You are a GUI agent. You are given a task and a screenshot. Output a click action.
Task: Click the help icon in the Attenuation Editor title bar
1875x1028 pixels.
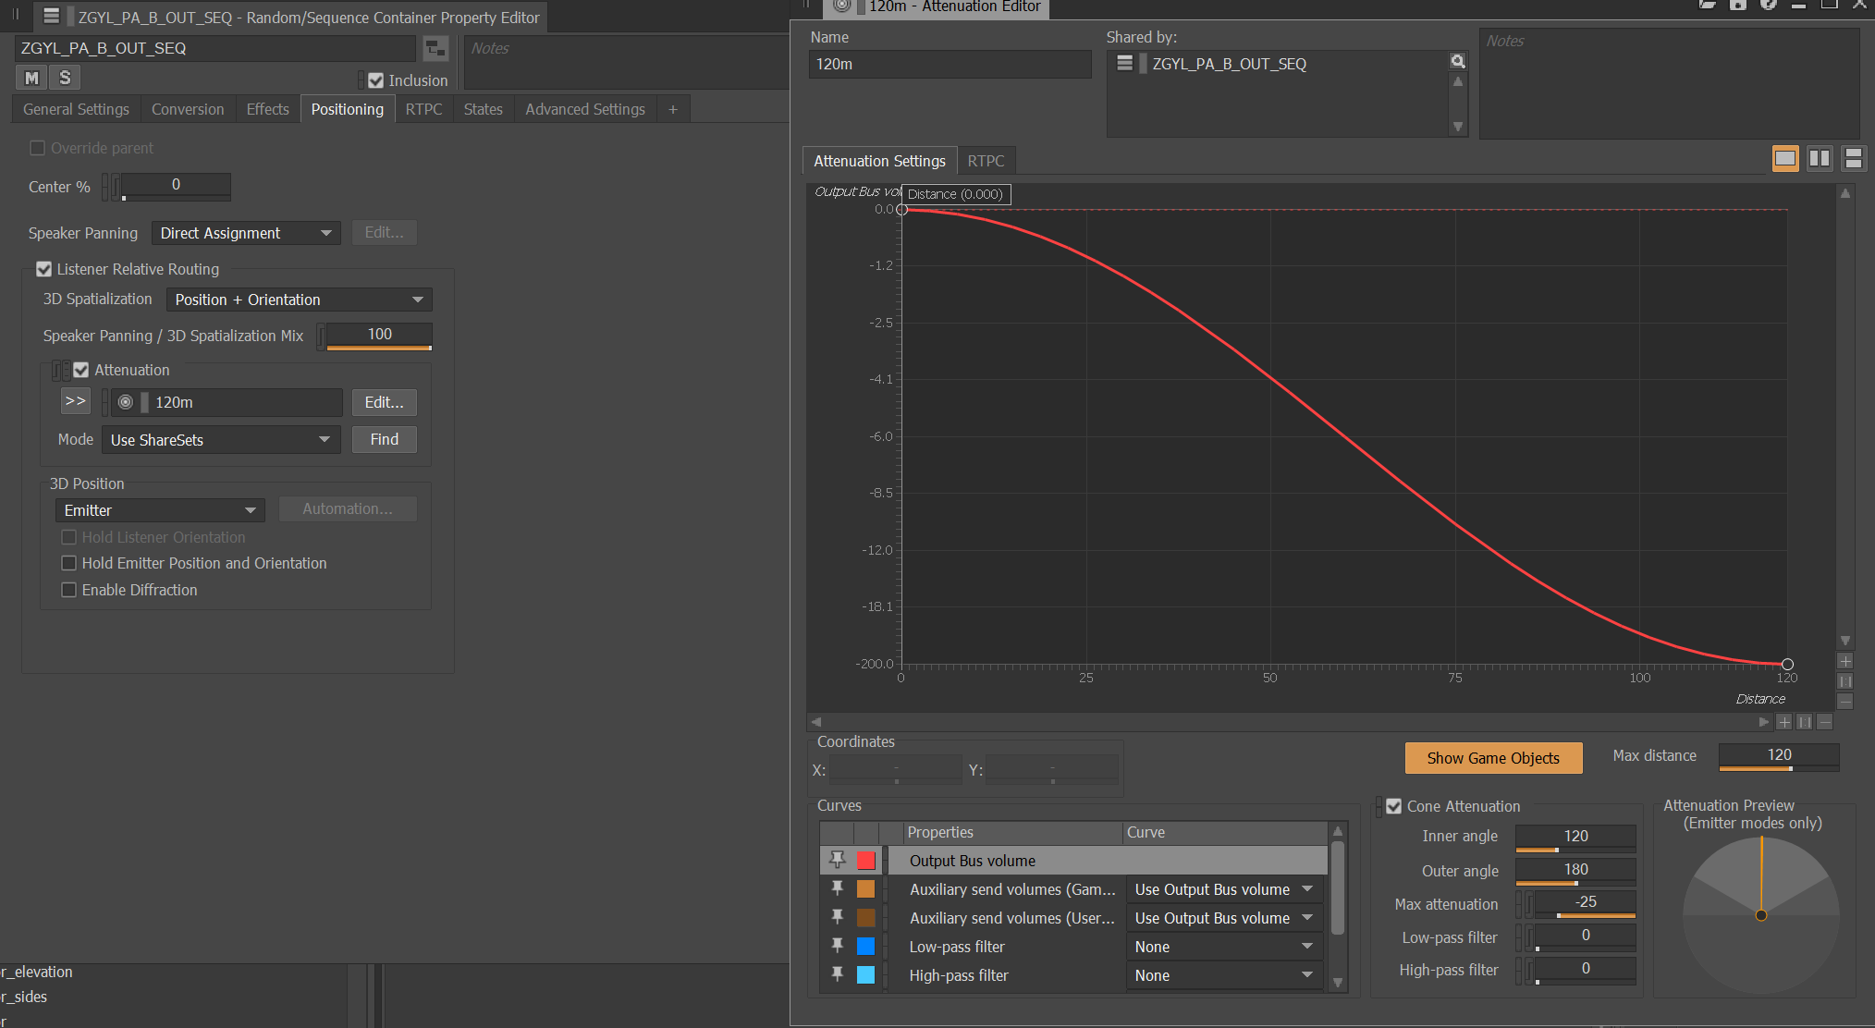coord(1769,5)
